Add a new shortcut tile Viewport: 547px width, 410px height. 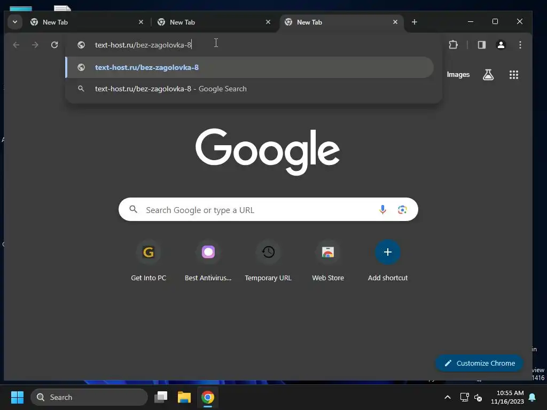[388, 261]
